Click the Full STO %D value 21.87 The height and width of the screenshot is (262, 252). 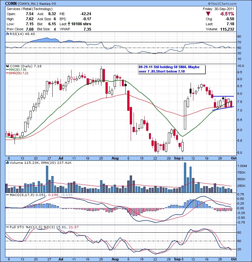click(x=73, y=227)
